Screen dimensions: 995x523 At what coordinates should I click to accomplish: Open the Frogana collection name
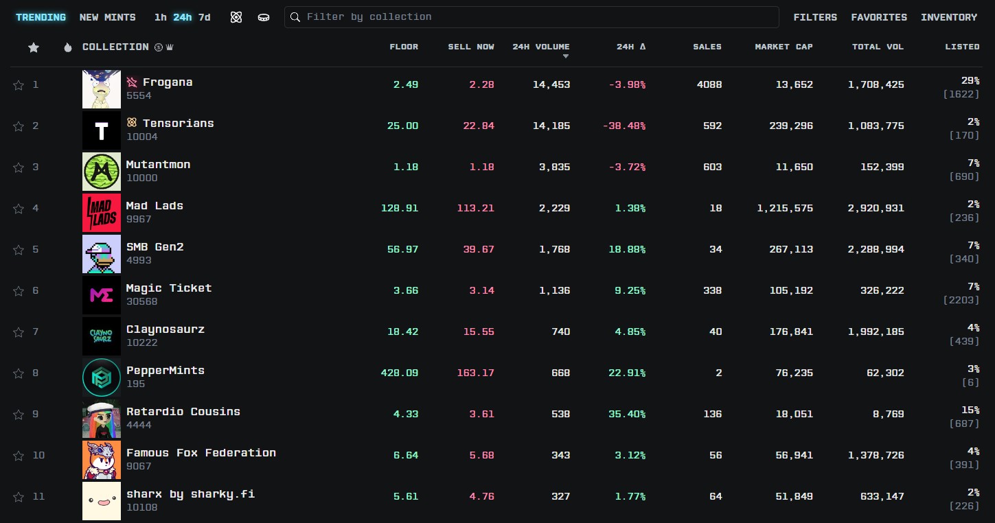tap(168, 82)
